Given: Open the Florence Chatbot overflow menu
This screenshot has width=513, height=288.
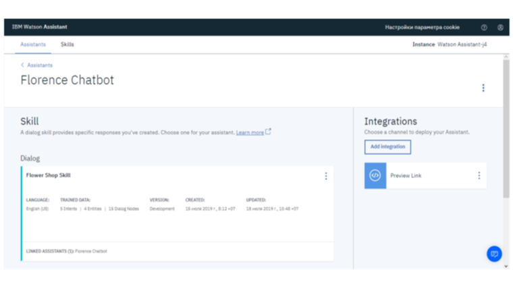Looking at the screenshot, I should click(x=483, y=88).
